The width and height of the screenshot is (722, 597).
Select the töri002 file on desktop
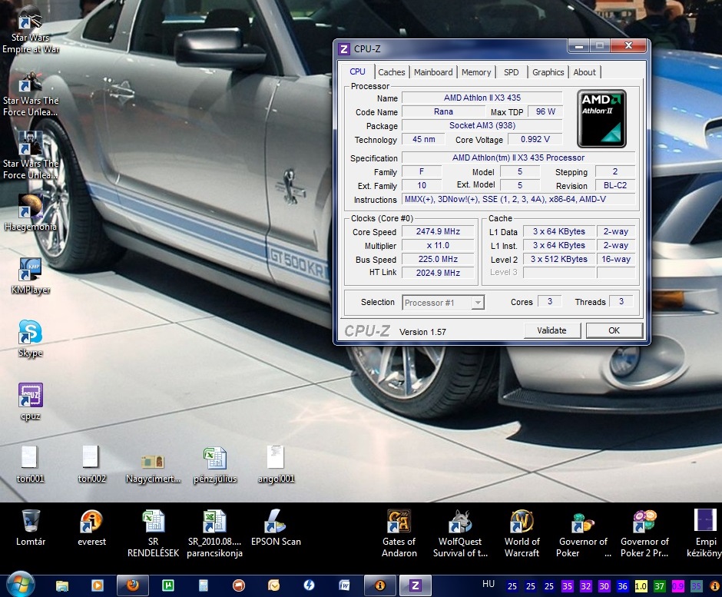pos(91,464)
